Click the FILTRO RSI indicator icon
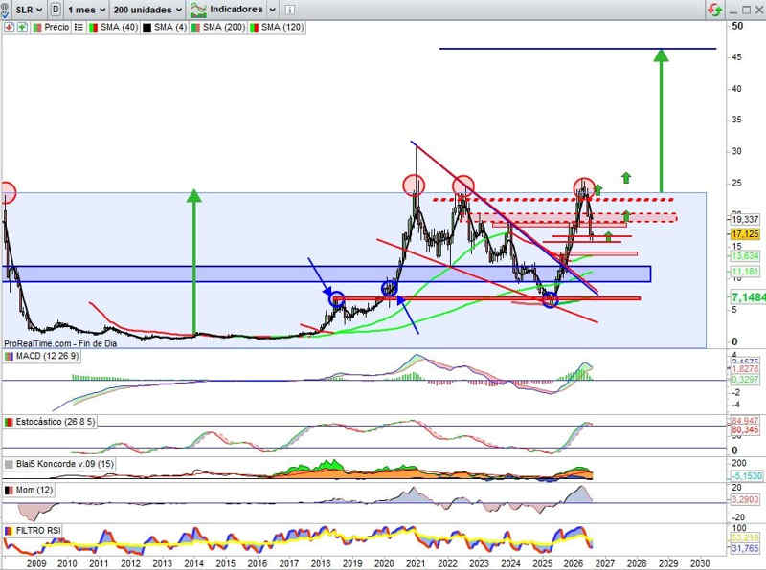766x570 pixels. pyautogui.click(x=9, y=531)
